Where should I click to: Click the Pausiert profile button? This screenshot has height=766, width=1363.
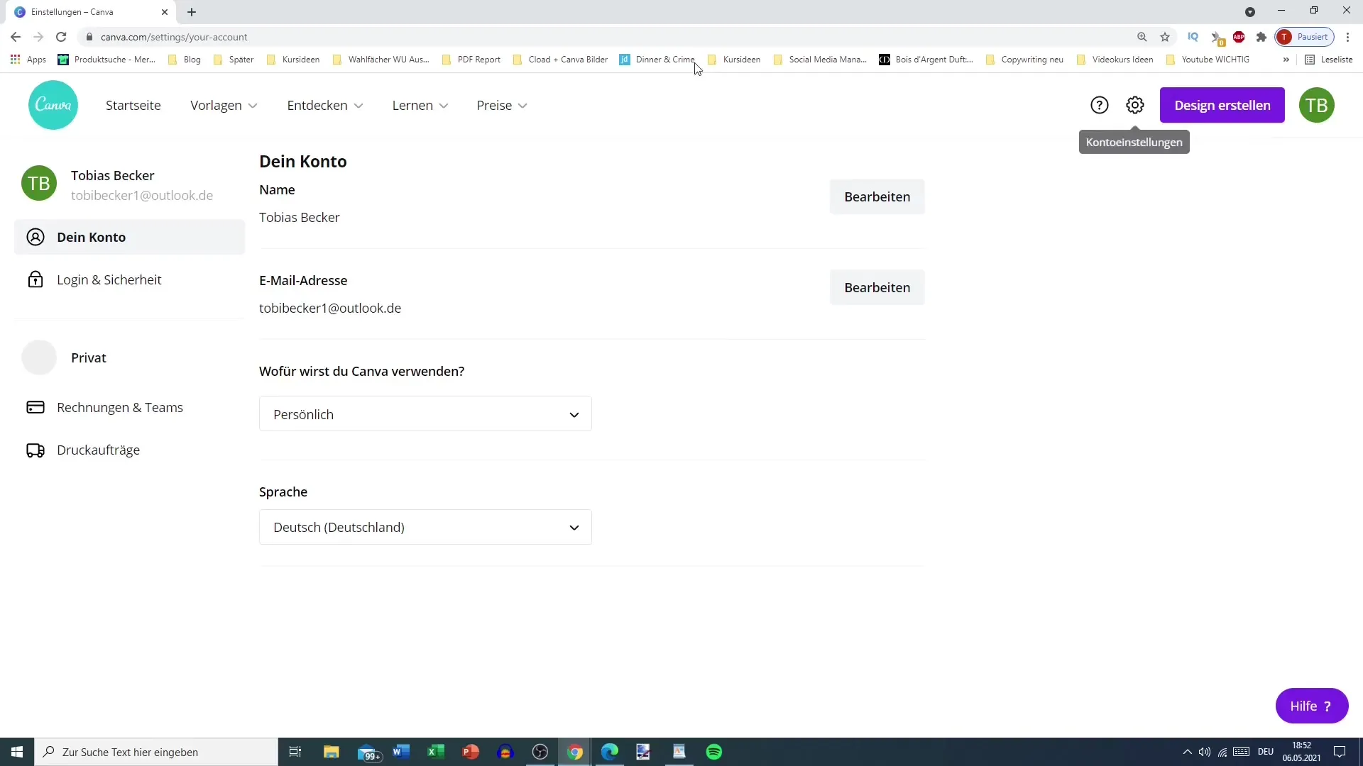(1305, 37)
